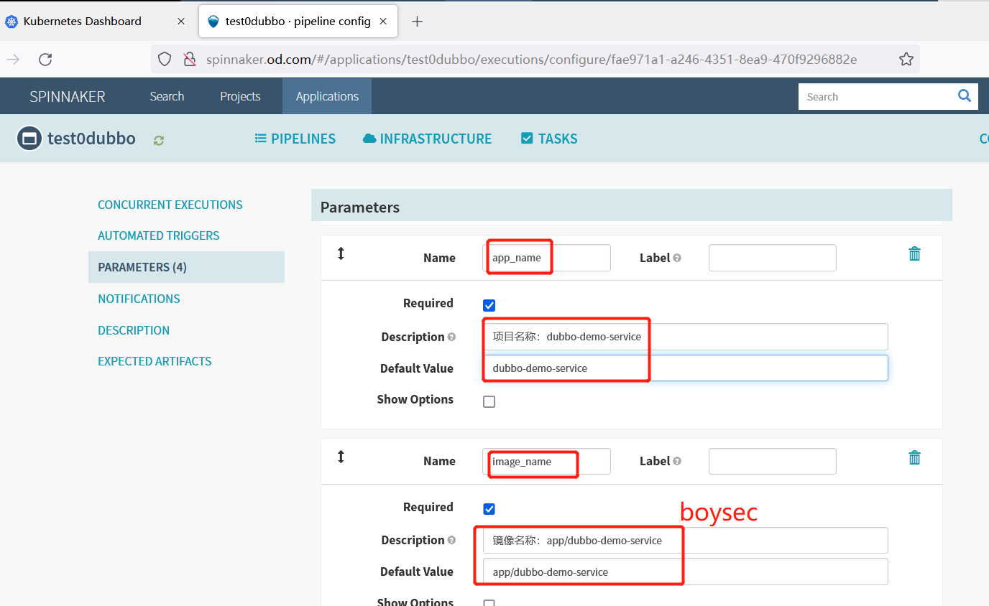Jump to EXPECTED ARTIFACTS section

(x=155, y=361)
